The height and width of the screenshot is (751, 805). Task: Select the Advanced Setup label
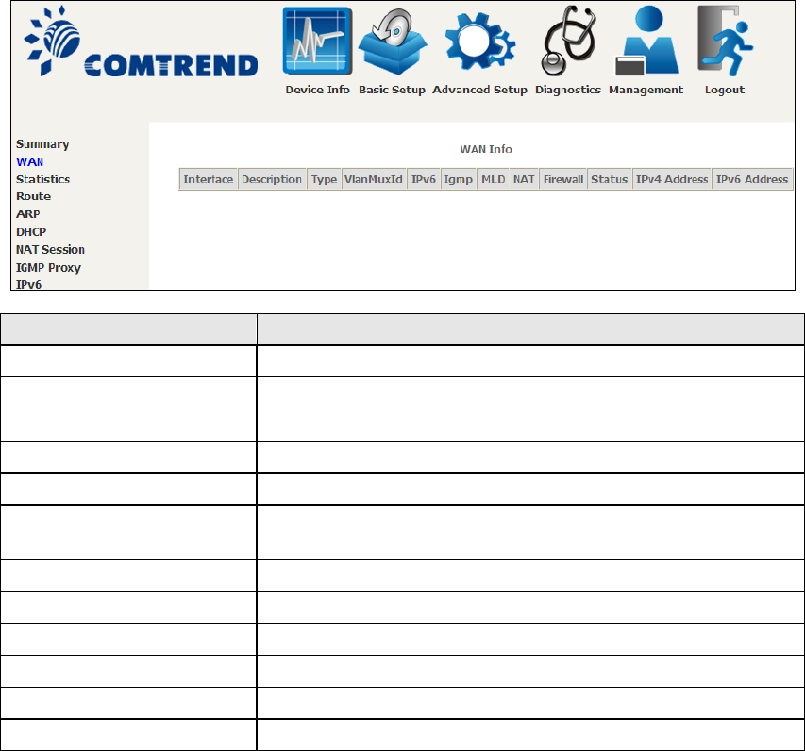coord(479,90)
